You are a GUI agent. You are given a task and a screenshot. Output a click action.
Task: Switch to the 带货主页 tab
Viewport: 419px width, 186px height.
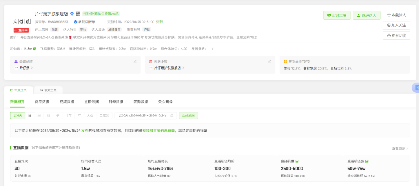pyautogui.click(x=48, y=90)
